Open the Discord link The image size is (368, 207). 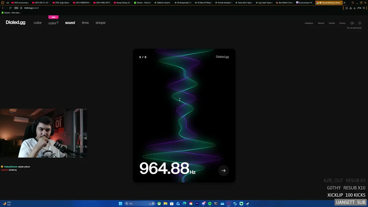321,23
